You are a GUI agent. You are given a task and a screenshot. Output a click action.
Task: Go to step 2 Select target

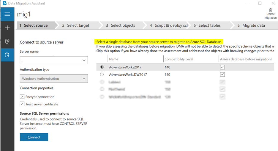78,25
